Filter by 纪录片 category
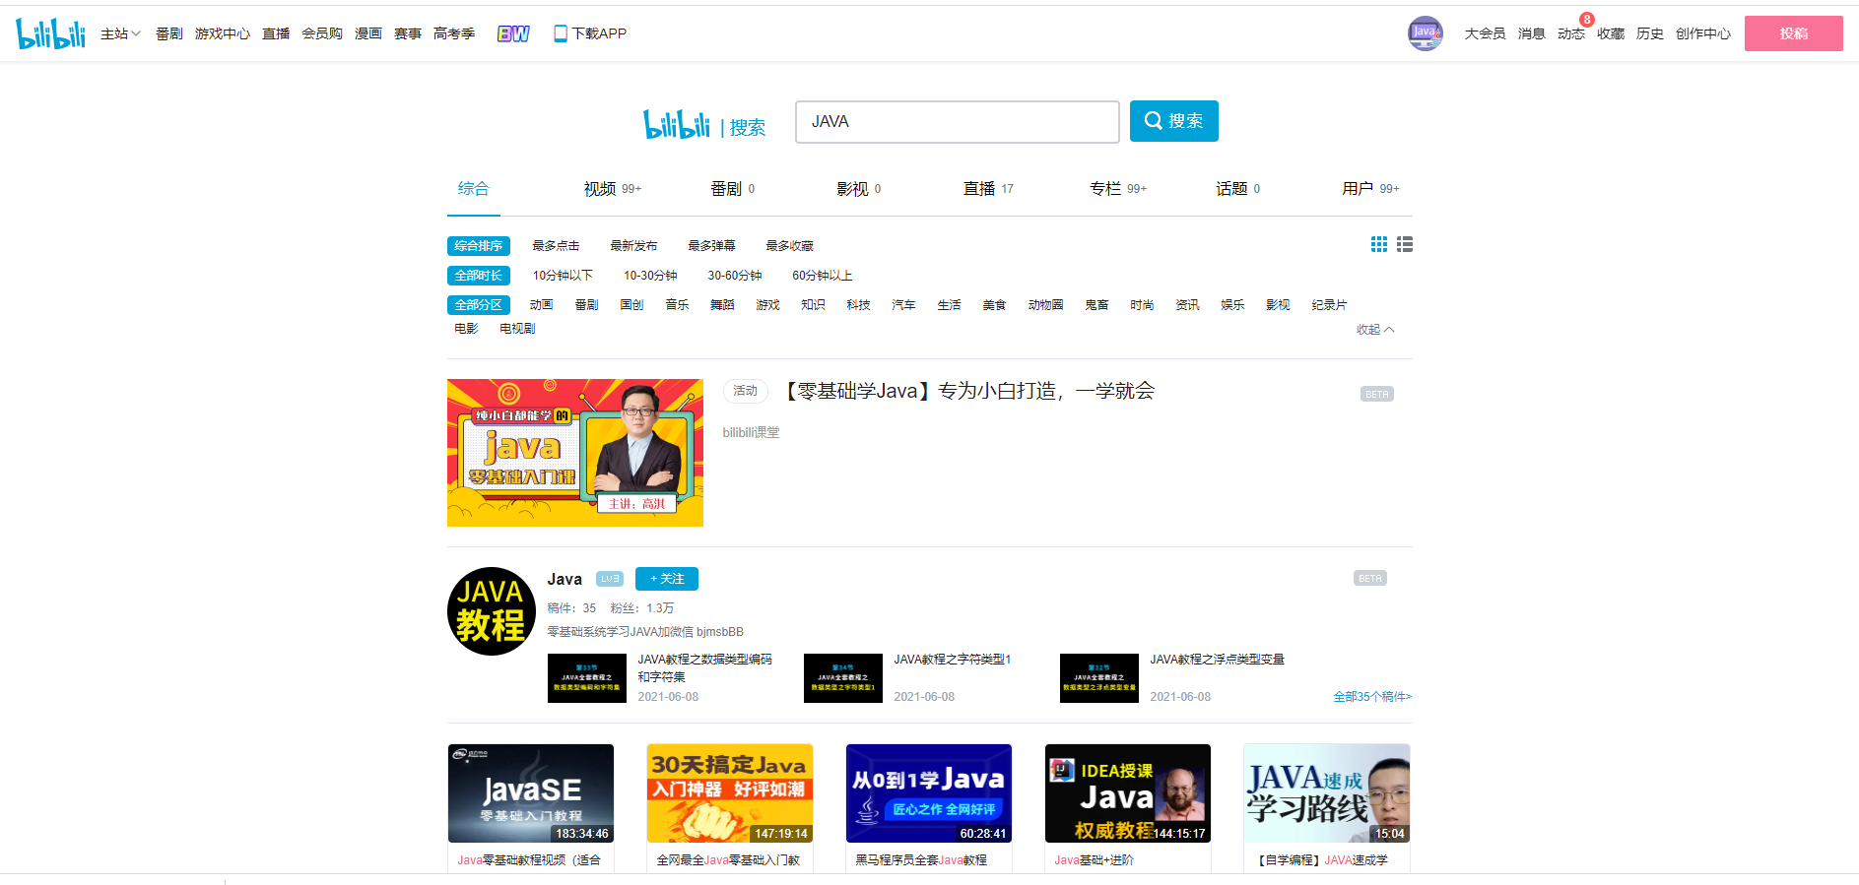 pos(1329,305)
